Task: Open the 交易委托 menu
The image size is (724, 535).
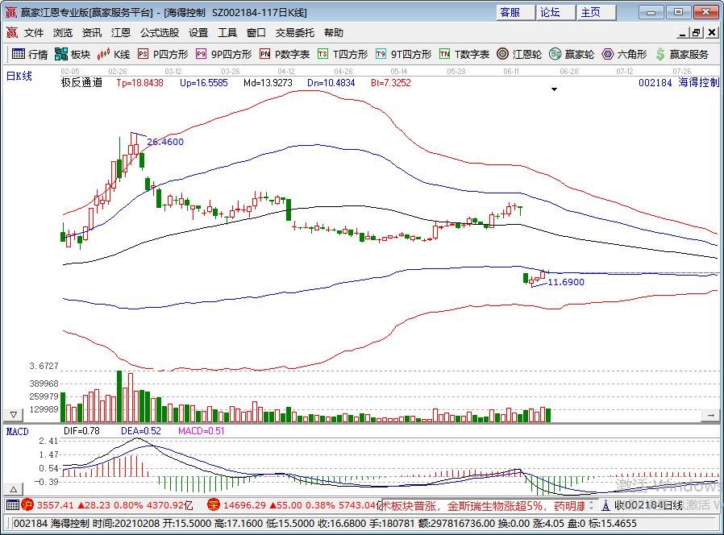Action: (294, 33)
